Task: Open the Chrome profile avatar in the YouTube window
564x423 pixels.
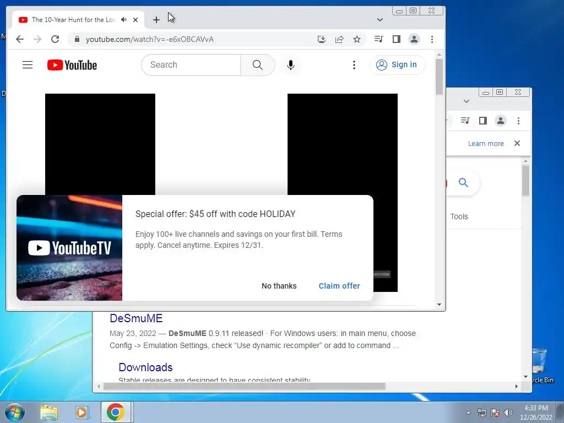Action: (x=414, y=39)
